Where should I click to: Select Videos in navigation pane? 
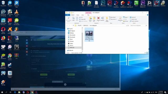pyautogui.click(x=70, y=44)
